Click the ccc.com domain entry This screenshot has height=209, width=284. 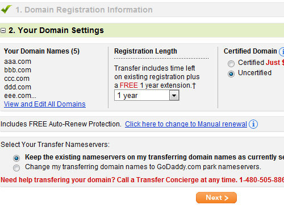[17, 79]
